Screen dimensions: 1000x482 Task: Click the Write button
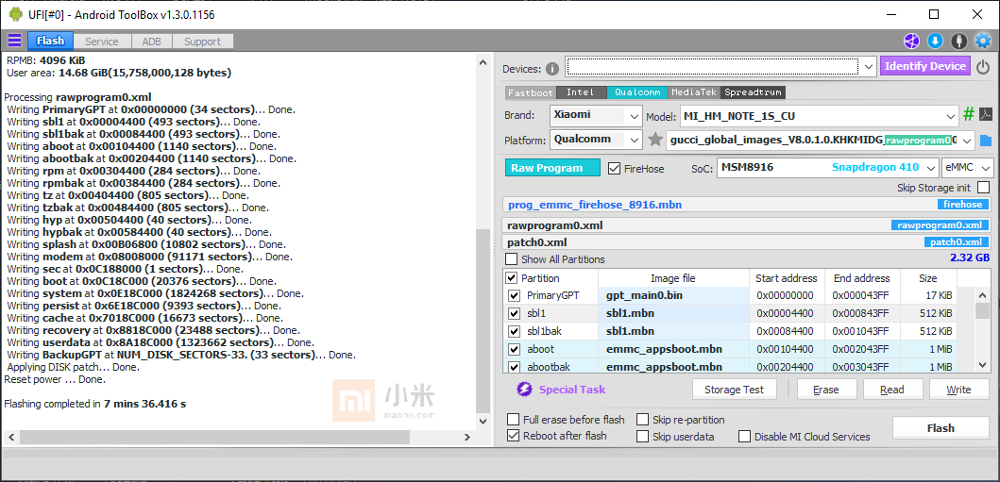coord(958,390)
